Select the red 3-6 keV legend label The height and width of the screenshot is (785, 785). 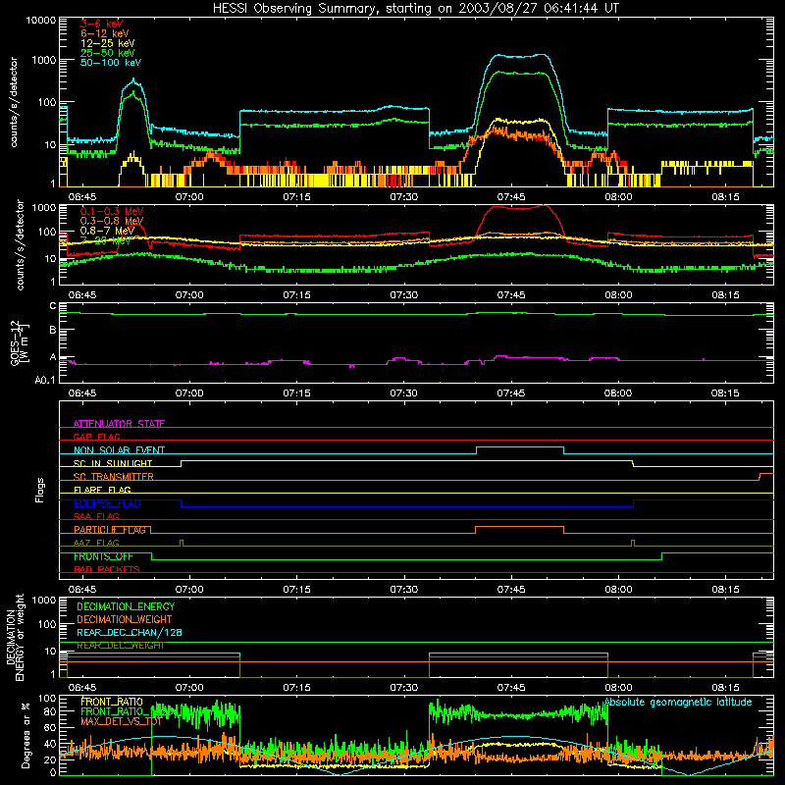click(x=101, y=24)
